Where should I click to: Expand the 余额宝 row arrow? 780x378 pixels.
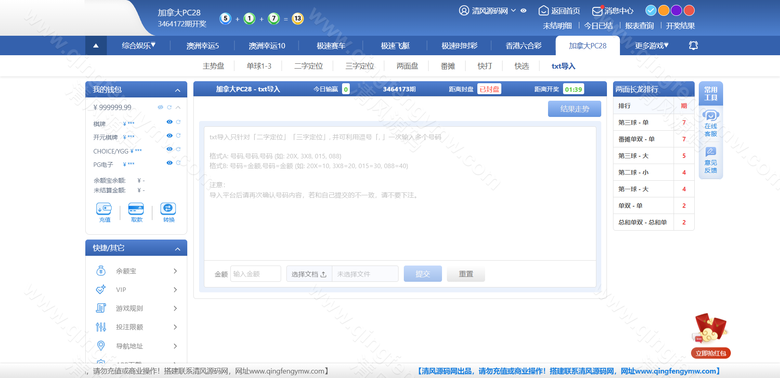[x=175, y=271]
